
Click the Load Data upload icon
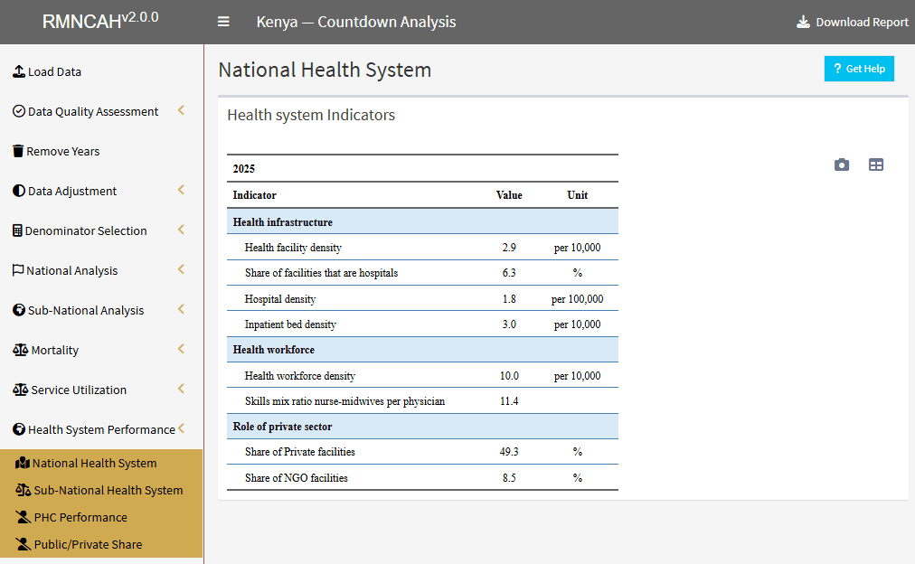(19, 71)
